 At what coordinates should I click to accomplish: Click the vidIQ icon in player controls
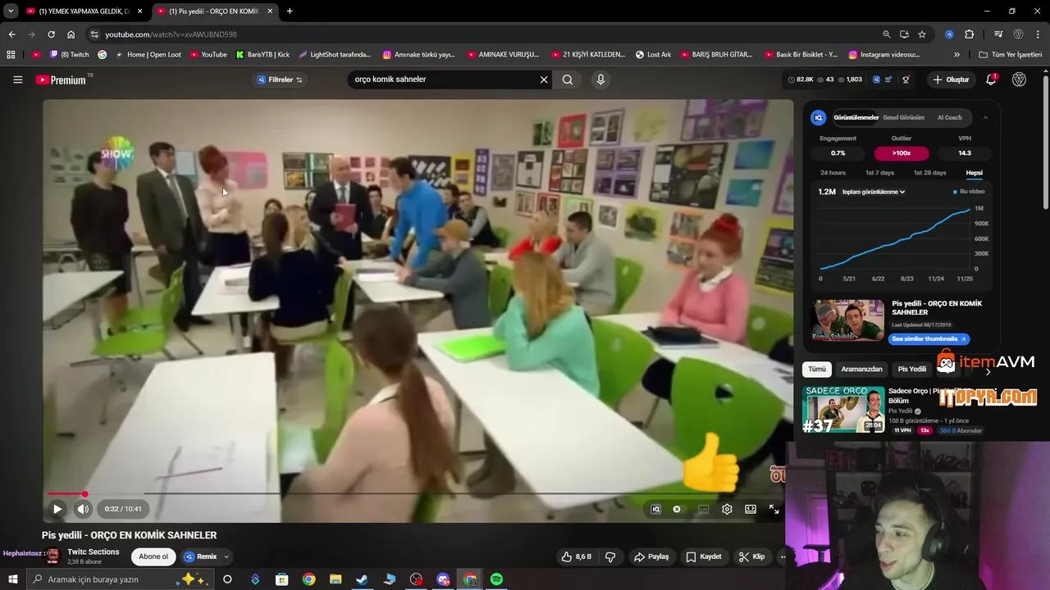point(655,509)
